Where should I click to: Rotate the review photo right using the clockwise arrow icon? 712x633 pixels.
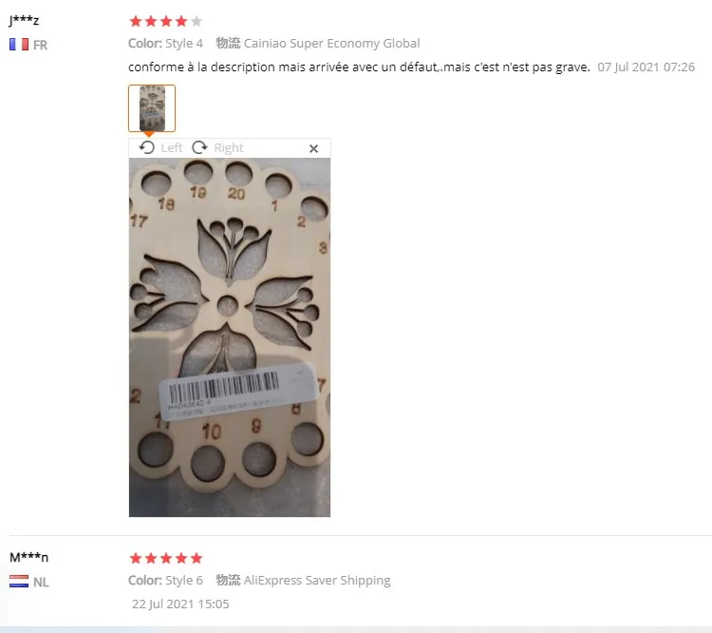tap(199, 147)
